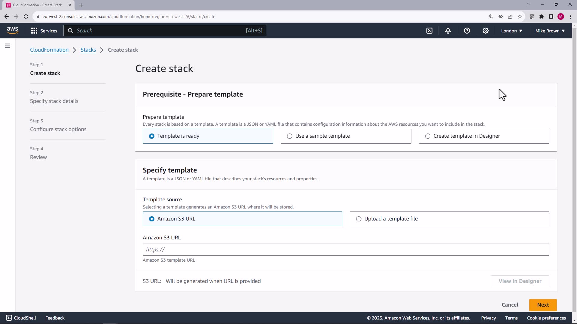The height and width of the screenshot is (324, 577).
Task: Click the Cancel button
Action: (510, 305)
